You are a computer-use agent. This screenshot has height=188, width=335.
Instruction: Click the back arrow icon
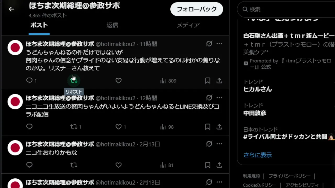pyautogui.click(x=11, y=9)
